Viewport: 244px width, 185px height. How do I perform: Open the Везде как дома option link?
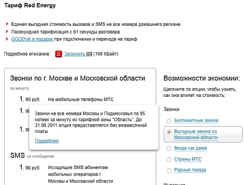click(x=190, y=148)
